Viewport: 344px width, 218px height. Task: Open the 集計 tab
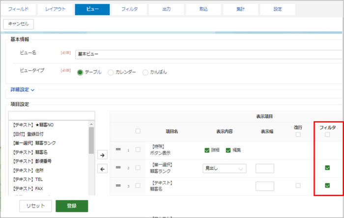pos(241,9)
